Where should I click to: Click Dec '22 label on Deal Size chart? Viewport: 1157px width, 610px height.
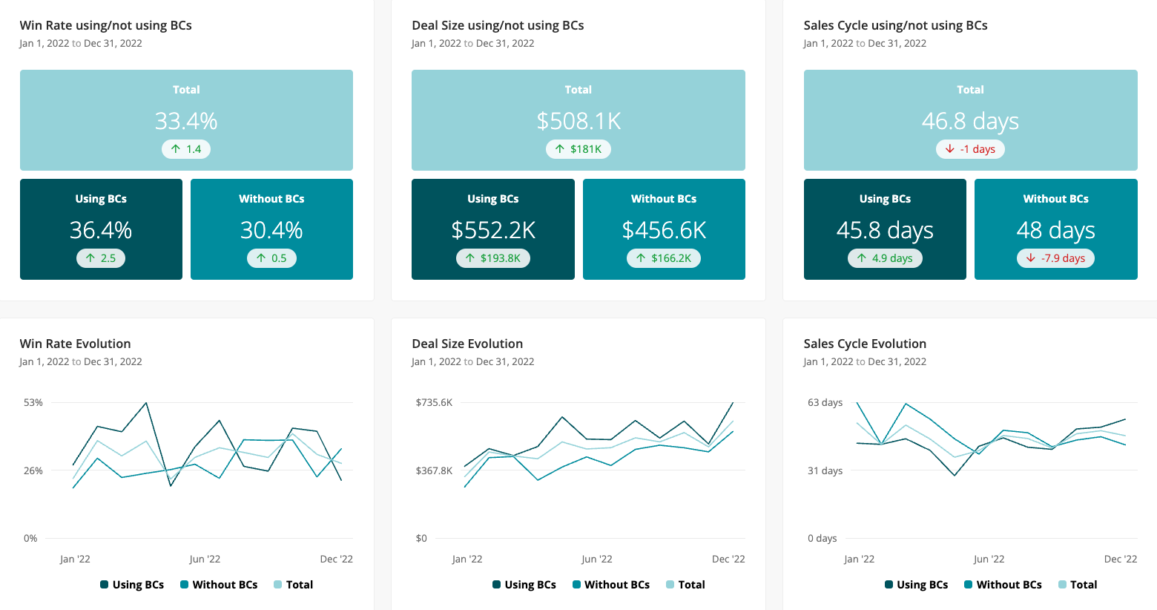(x=728, y=559)
